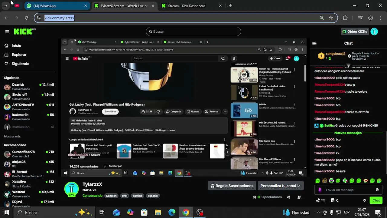Open the emoji picker in chat input
387x218 pixels.
point(377,190)
